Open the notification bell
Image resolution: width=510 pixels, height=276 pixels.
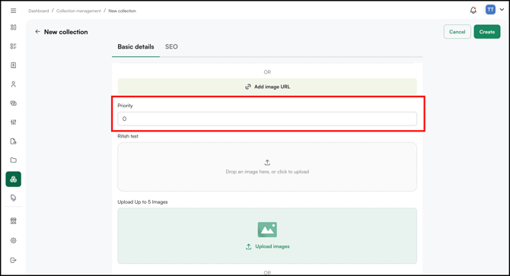click(473, 11)
